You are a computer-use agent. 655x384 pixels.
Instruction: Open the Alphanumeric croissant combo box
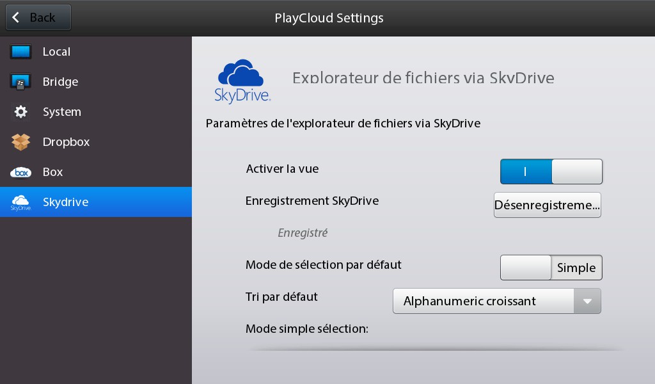coord(496,301)
